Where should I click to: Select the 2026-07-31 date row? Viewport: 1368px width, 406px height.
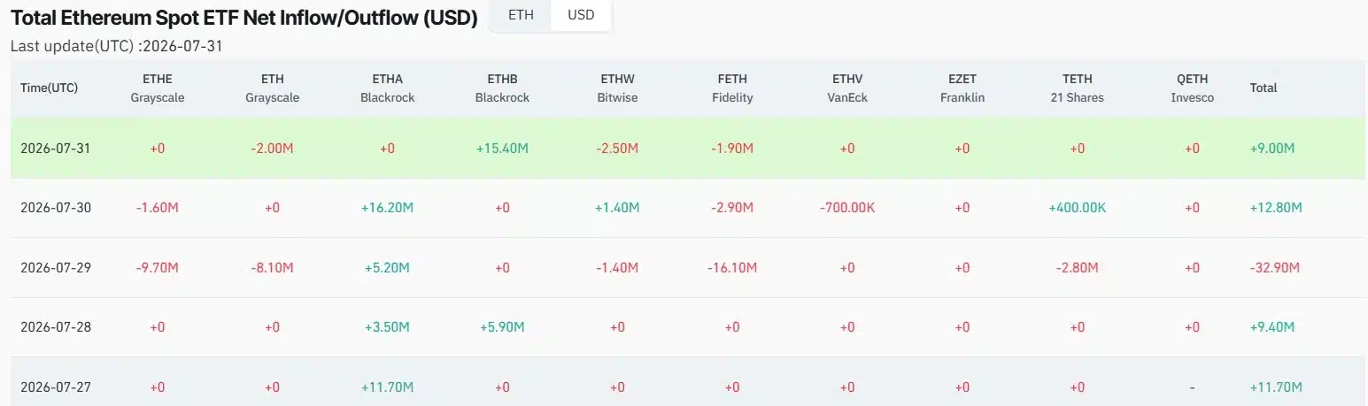click(x=689, y=149)
